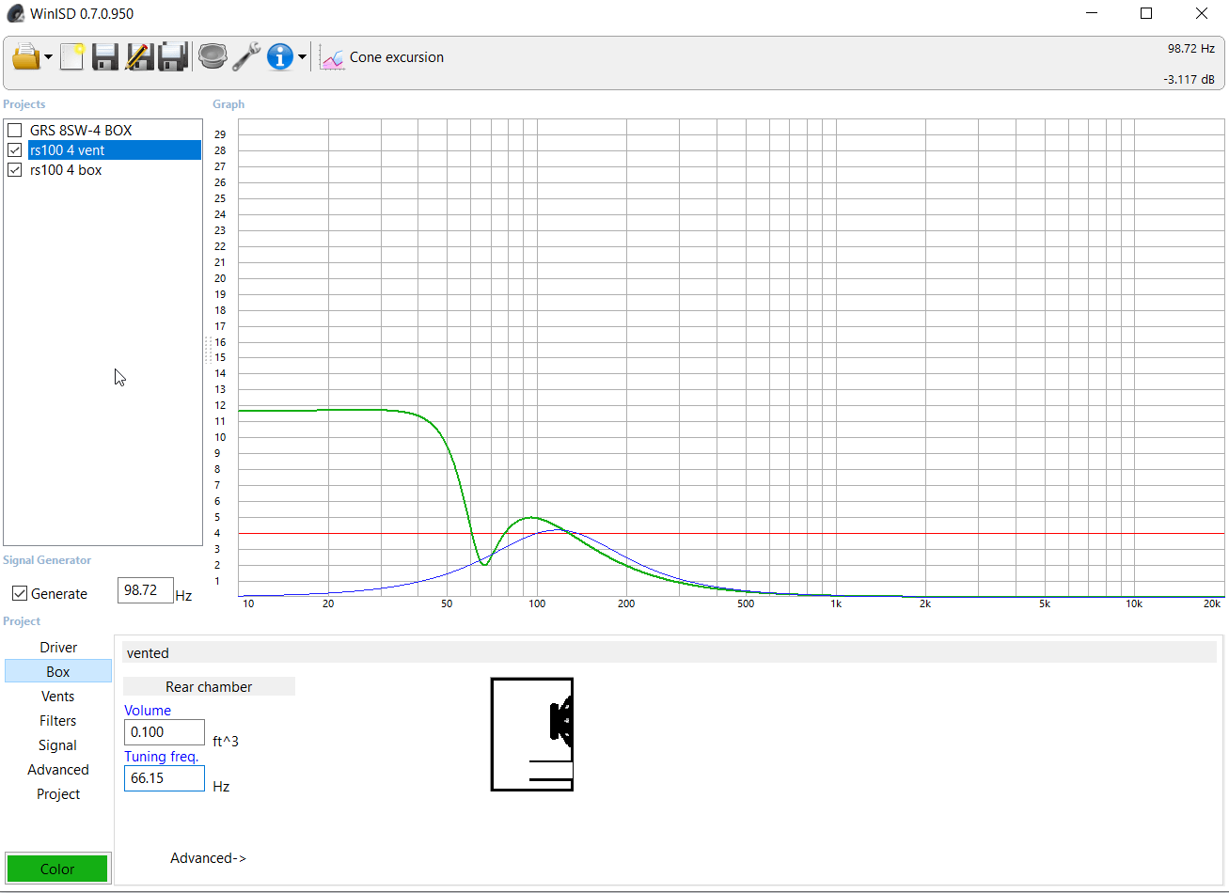Switch to the Box tab

(58, 672)
